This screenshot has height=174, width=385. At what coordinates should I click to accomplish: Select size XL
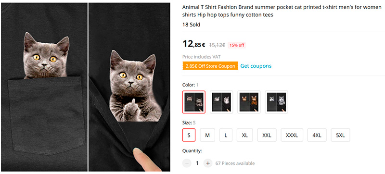click(245, 135)
